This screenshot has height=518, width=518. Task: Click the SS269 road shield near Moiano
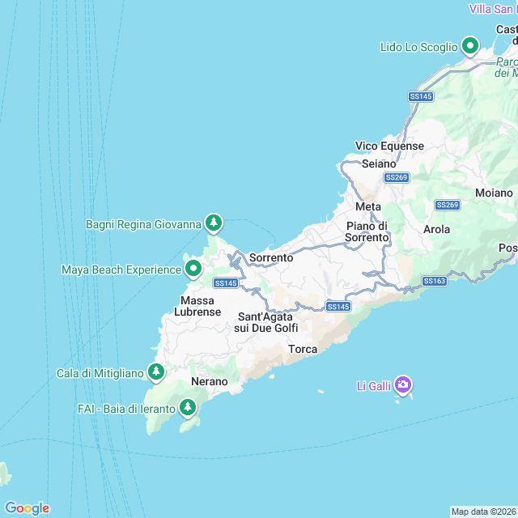(448, 205)
